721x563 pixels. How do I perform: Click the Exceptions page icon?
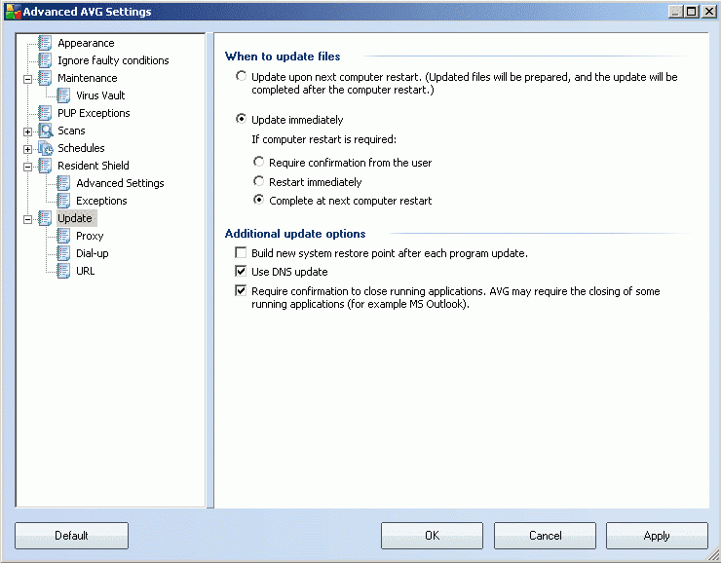pyautogui.click(x=63, y=201)
